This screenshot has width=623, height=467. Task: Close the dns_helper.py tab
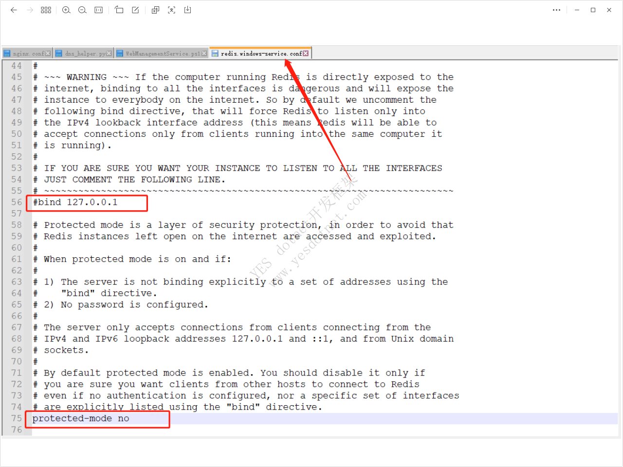tap(109, 54)
